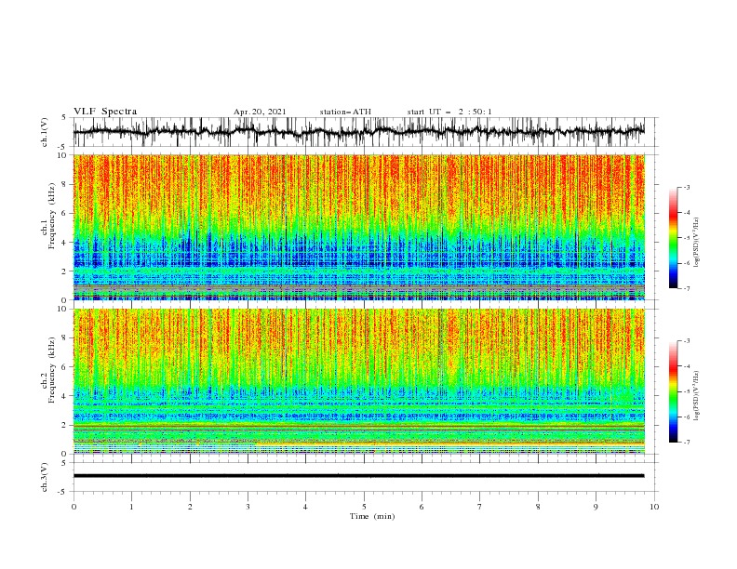The height and width of the screenshot is (569, 737).
Task: Click the ch.2 spectrogram panel
Action: 359,381
